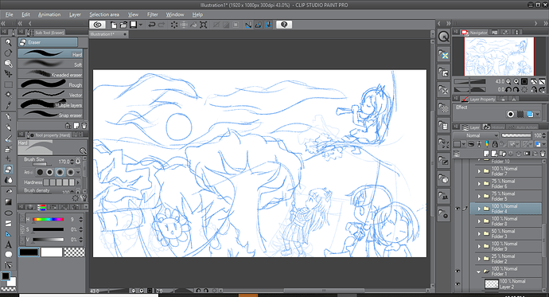The width and height of the screenshot is (549, 297).
Task: Open Clip Studio launcher icon
Action: point(98,25)
